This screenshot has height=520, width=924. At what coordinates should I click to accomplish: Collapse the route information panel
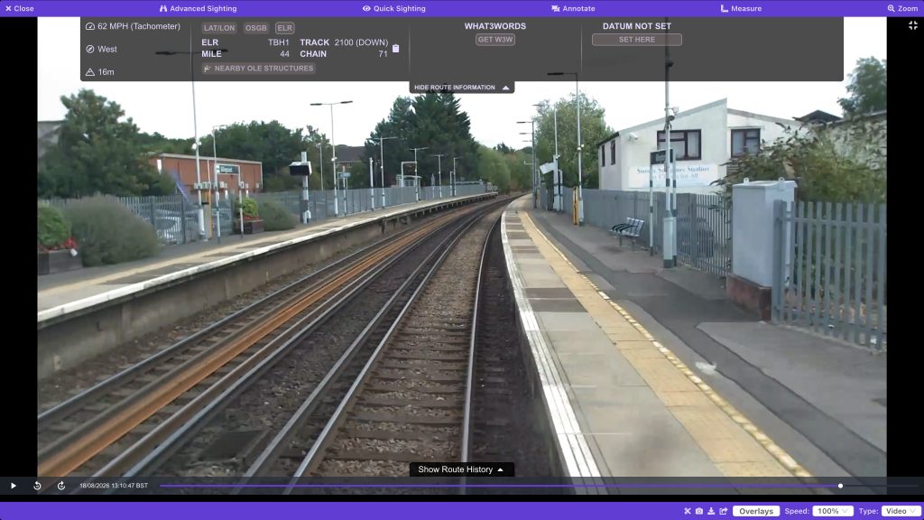(x=461, y=88)
